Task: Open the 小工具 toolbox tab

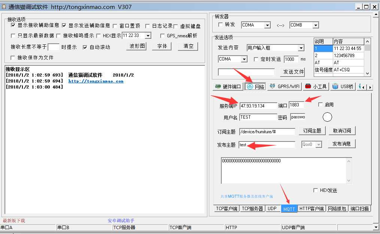Action: tap(316, 87)
